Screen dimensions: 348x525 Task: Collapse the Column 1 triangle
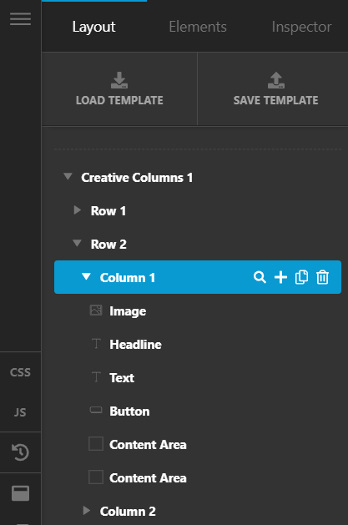coord(86,276)
